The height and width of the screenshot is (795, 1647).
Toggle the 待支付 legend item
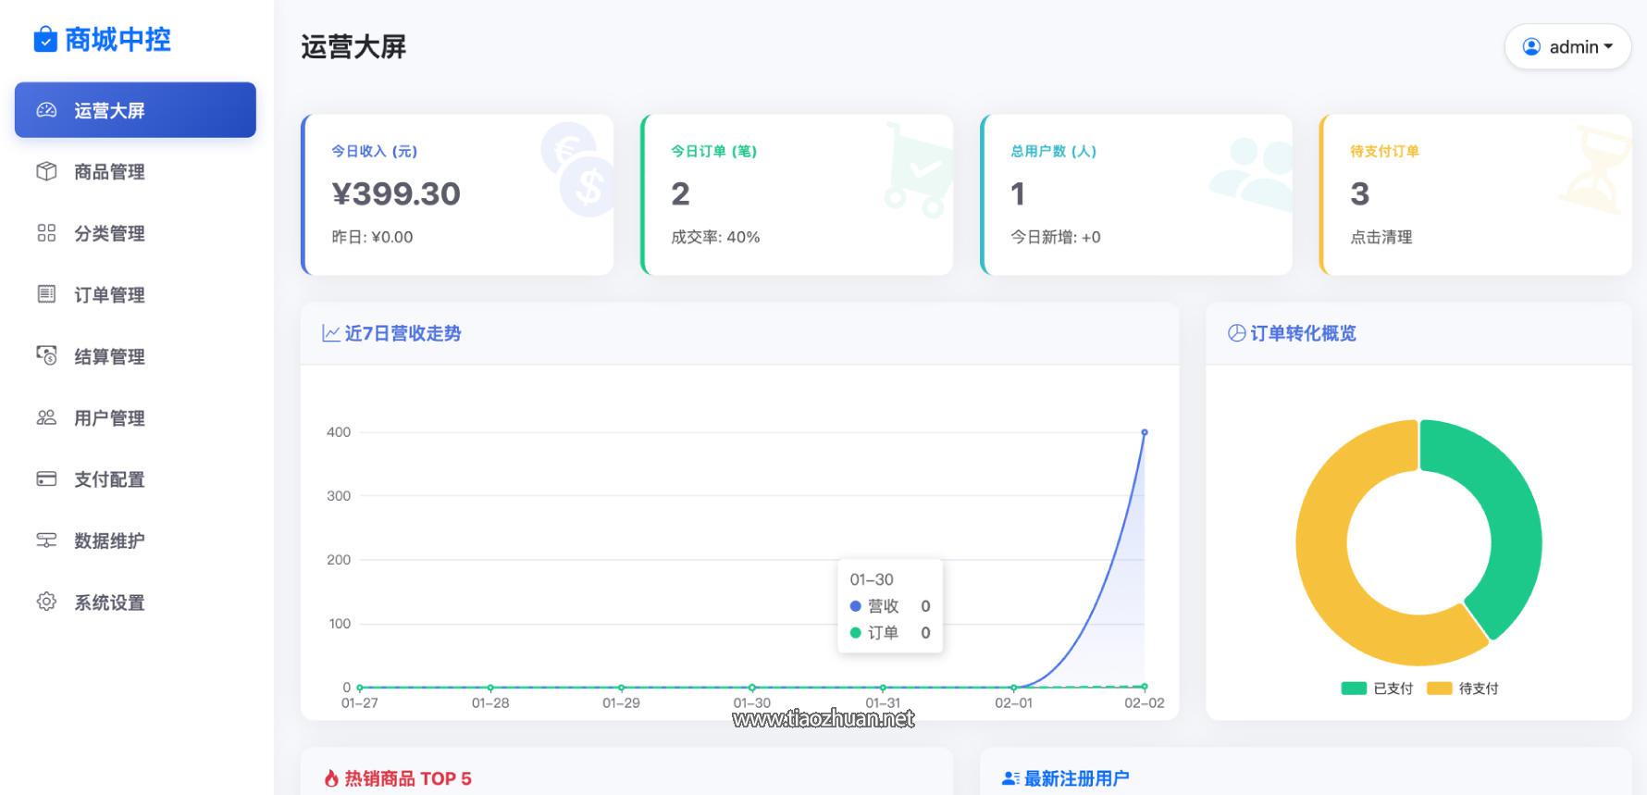point(1463,689)
